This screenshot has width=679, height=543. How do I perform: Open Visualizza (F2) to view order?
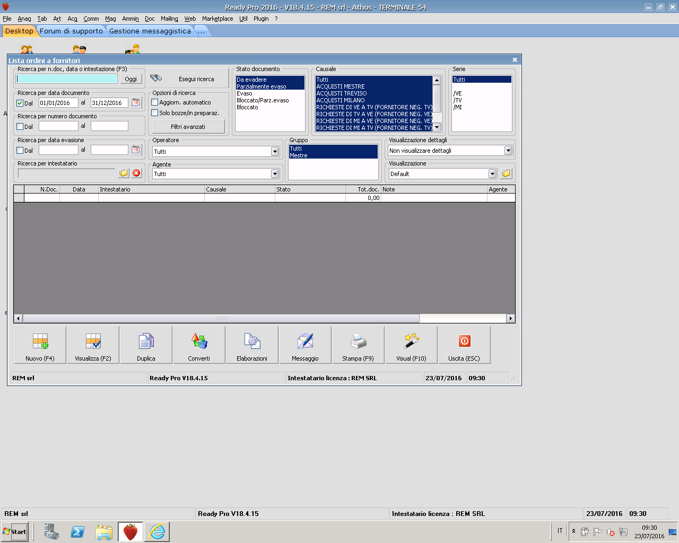click(x=93, y=341)
